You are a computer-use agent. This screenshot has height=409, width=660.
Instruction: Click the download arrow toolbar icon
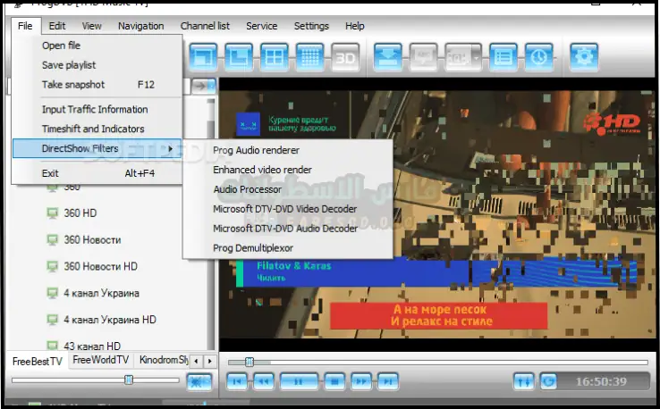pyautogui.click(x=387, y=57)
